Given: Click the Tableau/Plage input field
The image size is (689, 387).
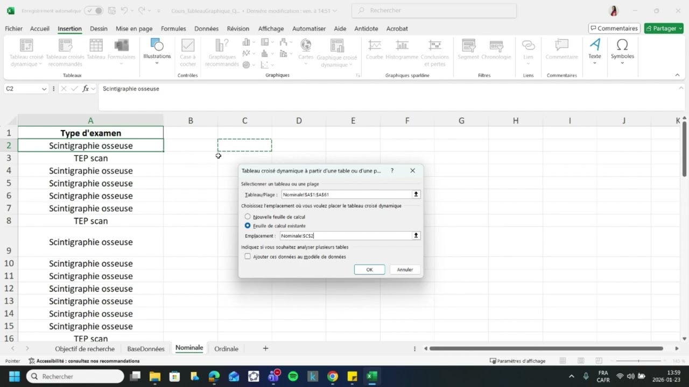Looking at the screenshot, I should 346,195.
